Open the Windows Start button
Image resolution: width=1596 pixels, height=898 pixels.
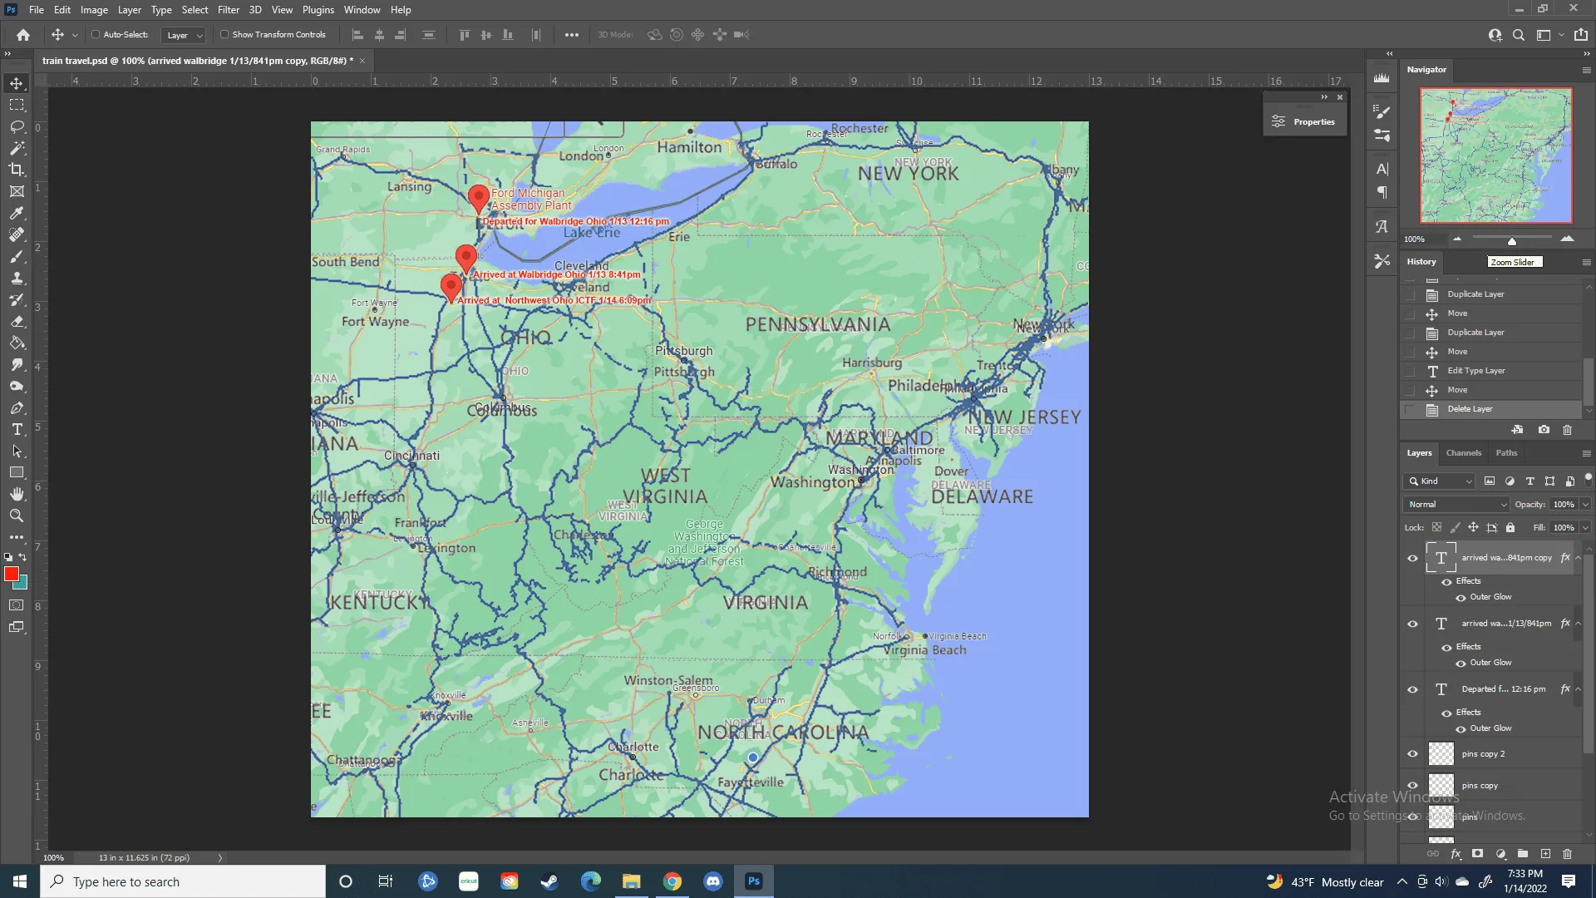(x=20, y=881)
